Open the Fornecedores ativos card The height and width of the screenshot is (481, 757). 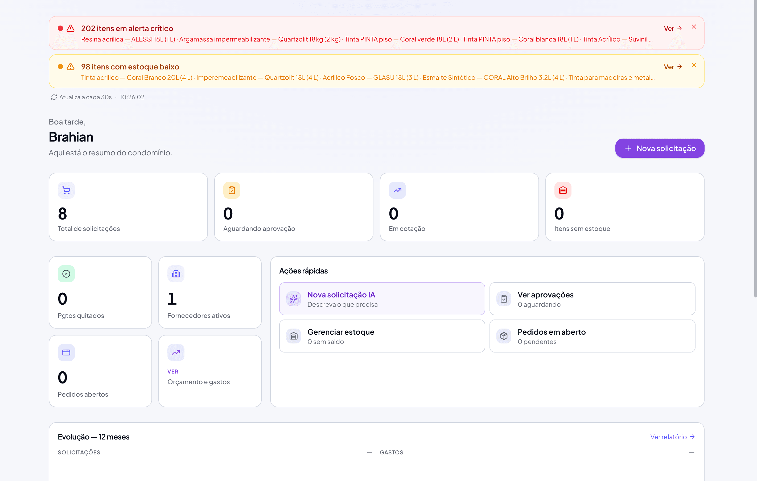click(210, 292)
